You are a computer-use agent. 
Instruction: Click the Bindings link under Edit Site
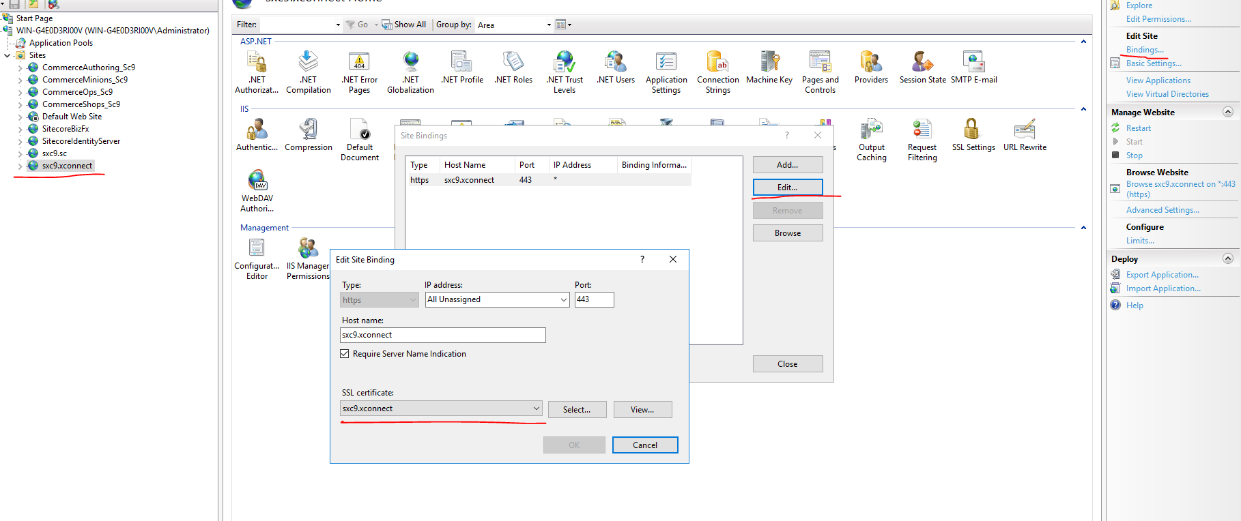click(1145, 50)
